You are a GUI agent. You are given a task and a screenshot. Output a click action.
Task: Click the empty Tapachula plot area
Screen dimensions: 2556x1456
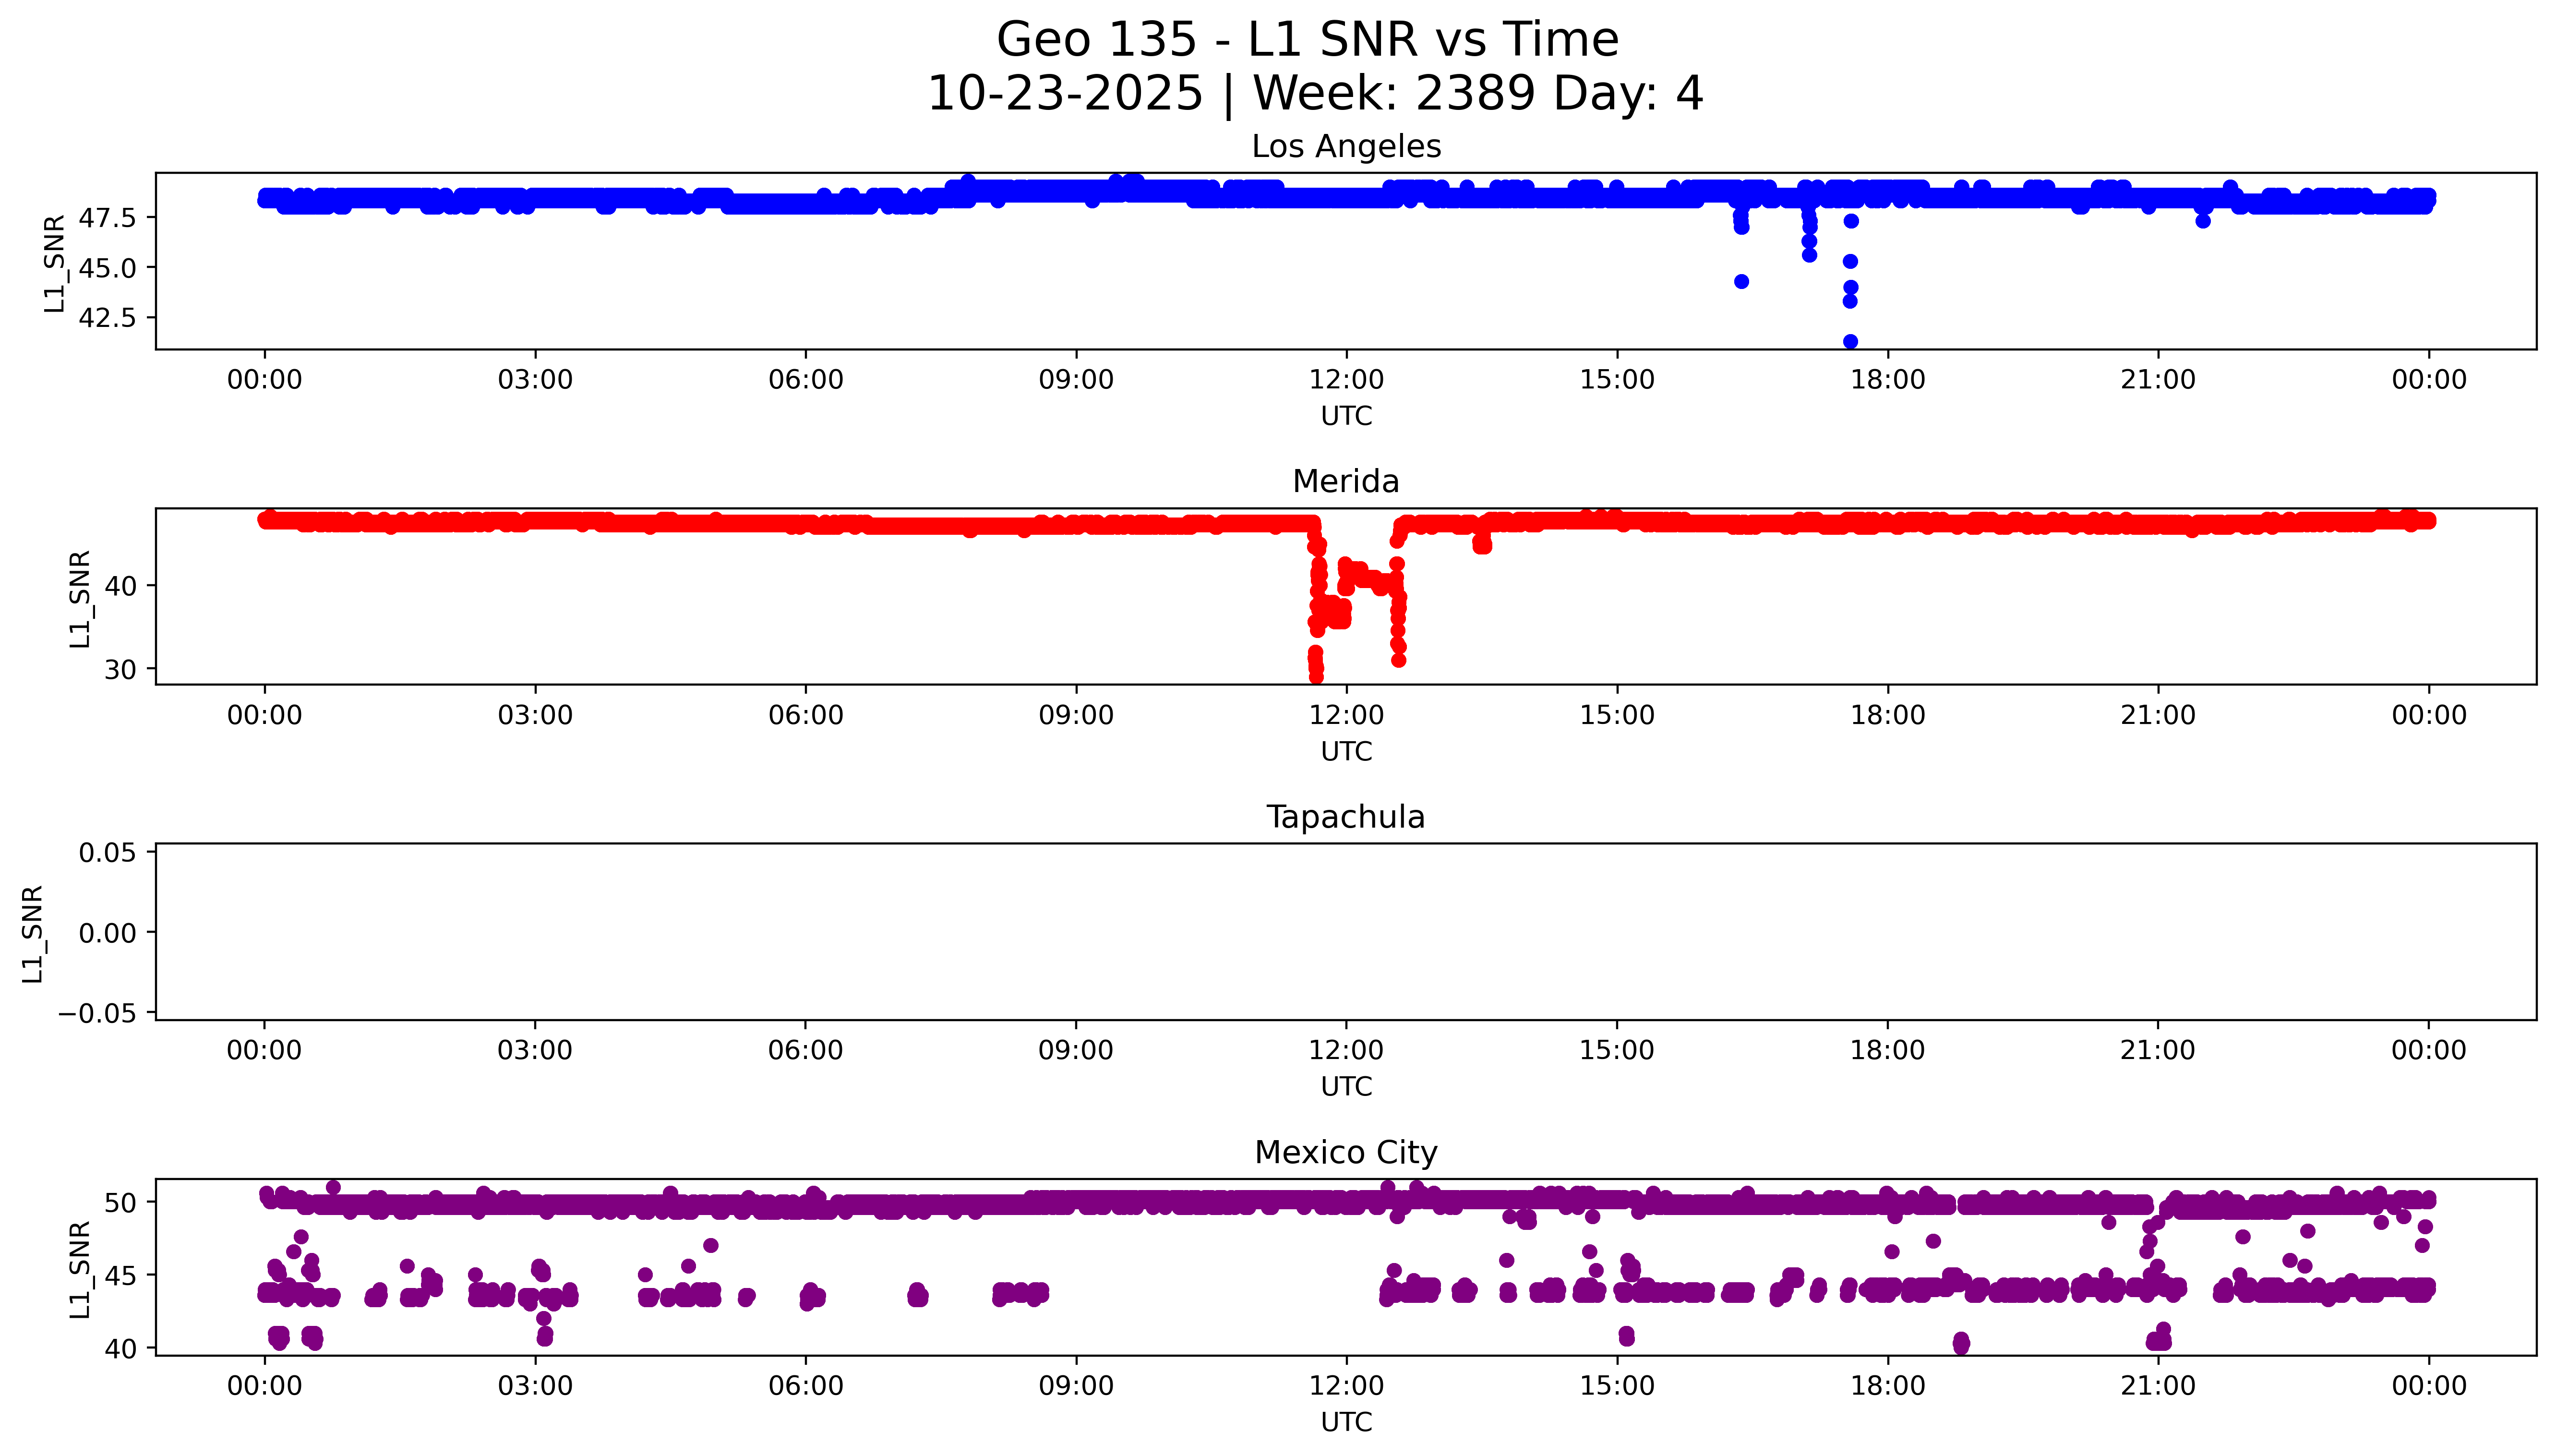(1345, 931)
